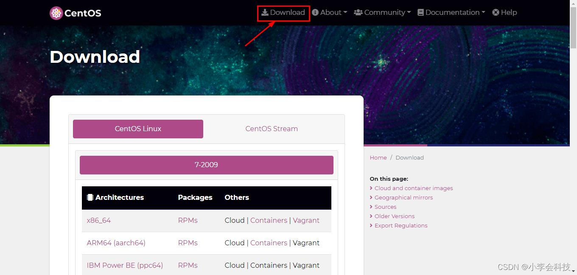Click Vagrant text in ARM64 row

point(306,243)
